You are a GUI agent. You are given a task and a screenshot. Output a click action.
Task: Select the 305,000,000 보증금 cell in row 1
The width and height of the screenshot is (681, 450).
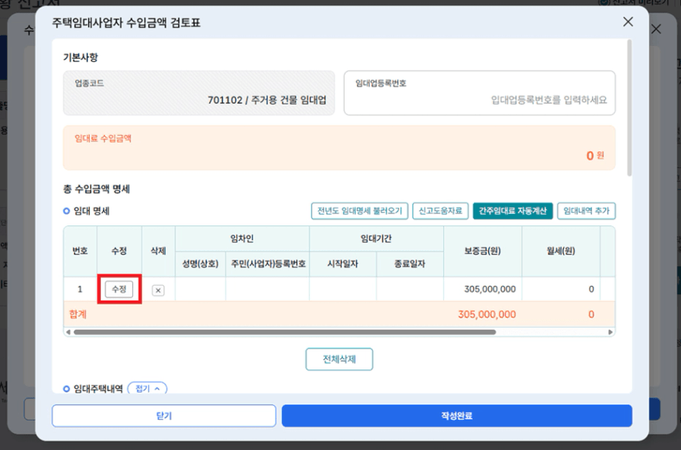coord(480,289)
